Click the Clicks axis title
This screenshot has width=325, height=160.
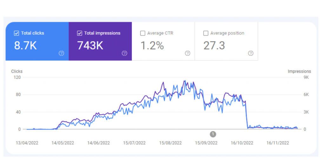(x=17, y=71)
